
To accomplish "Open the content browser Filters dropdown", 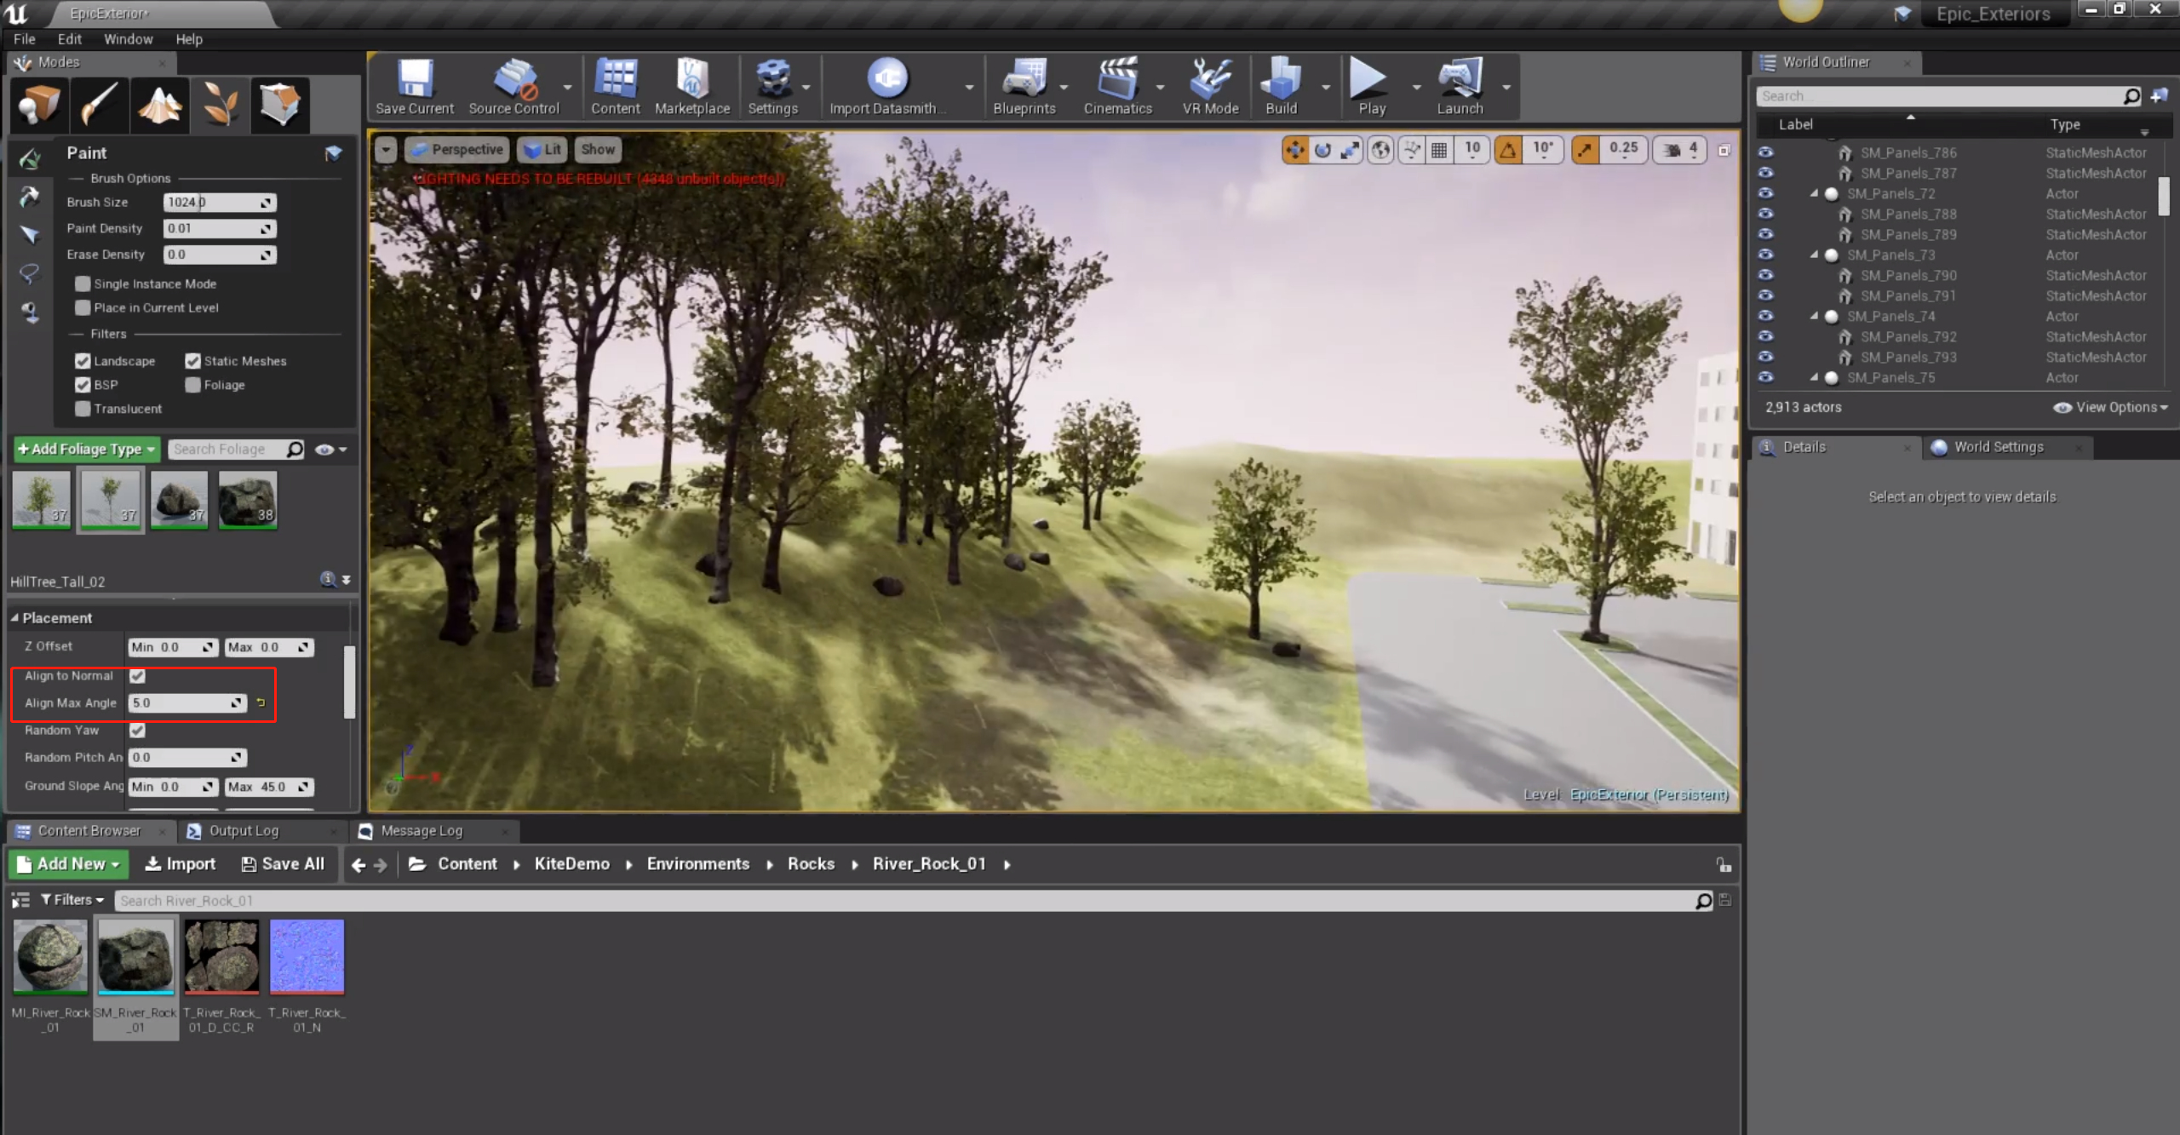I will [x=72, y=900].
